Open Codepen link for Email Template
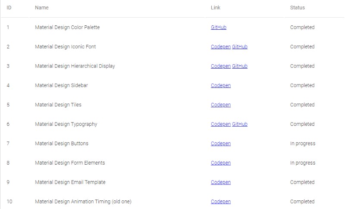Viewport: 345px width, 209px height. [221, 182]
